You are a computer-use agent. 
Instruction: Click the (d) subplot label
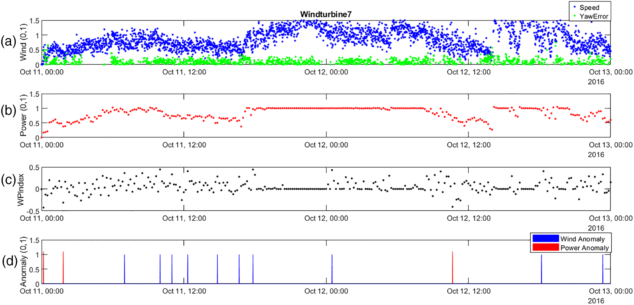pos(10,261)
